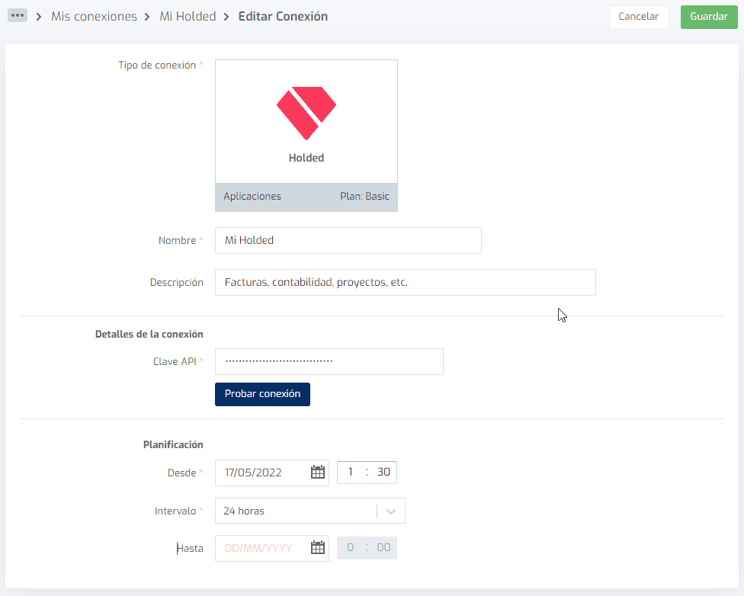Focus the Descripción text field
744x596 pixels.
[x=406, y=282]
